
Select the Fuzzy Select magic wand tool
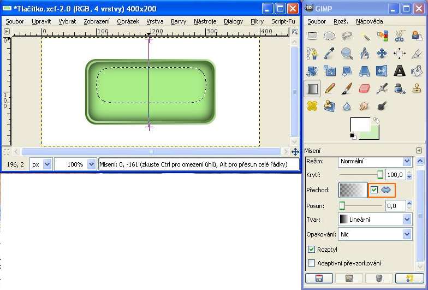point(365,36)
